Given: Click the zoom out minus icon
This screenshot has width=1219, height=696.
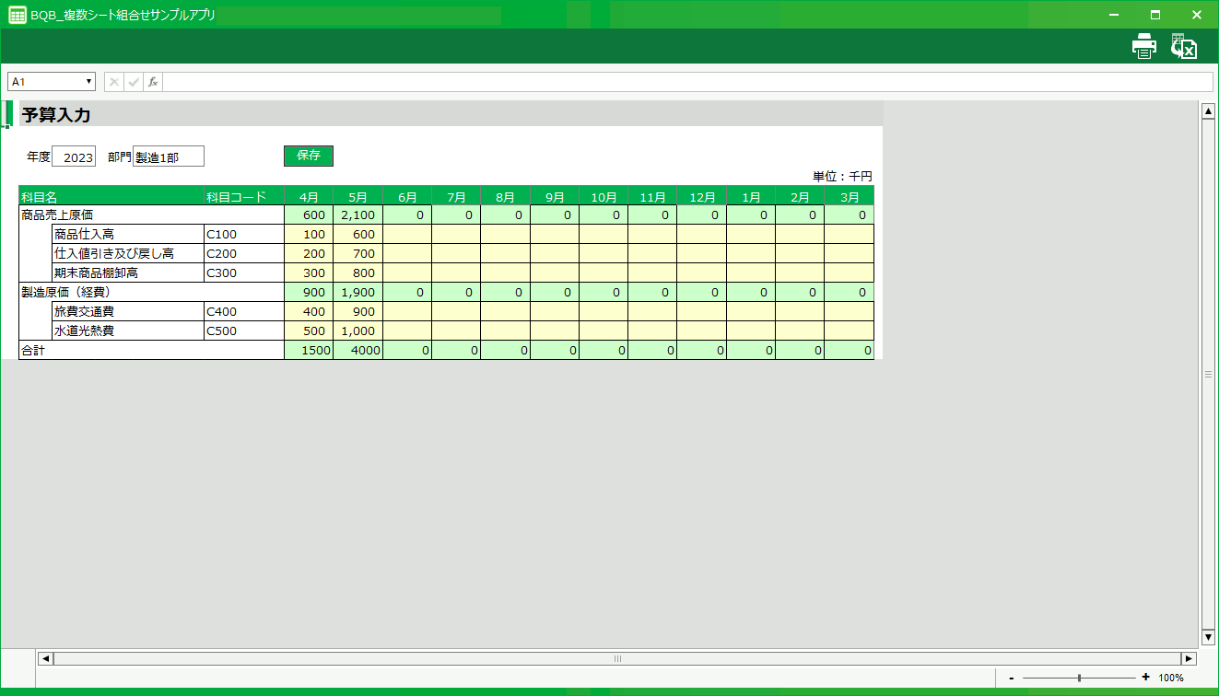Looking at the screenshot, I should pyautogui.click(x=1012, y=678).
